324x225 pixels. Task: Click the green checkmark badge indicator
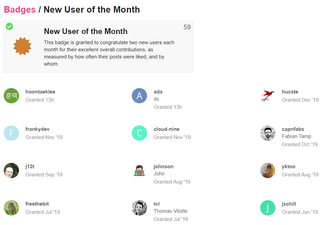click(x=9, y=26)
